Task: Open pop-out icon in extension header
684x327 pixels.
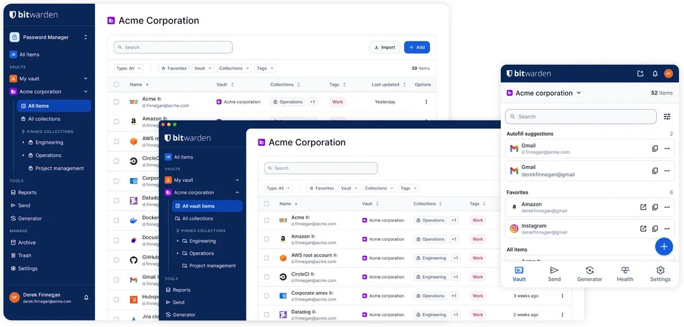Action: (x=640, y=74)
